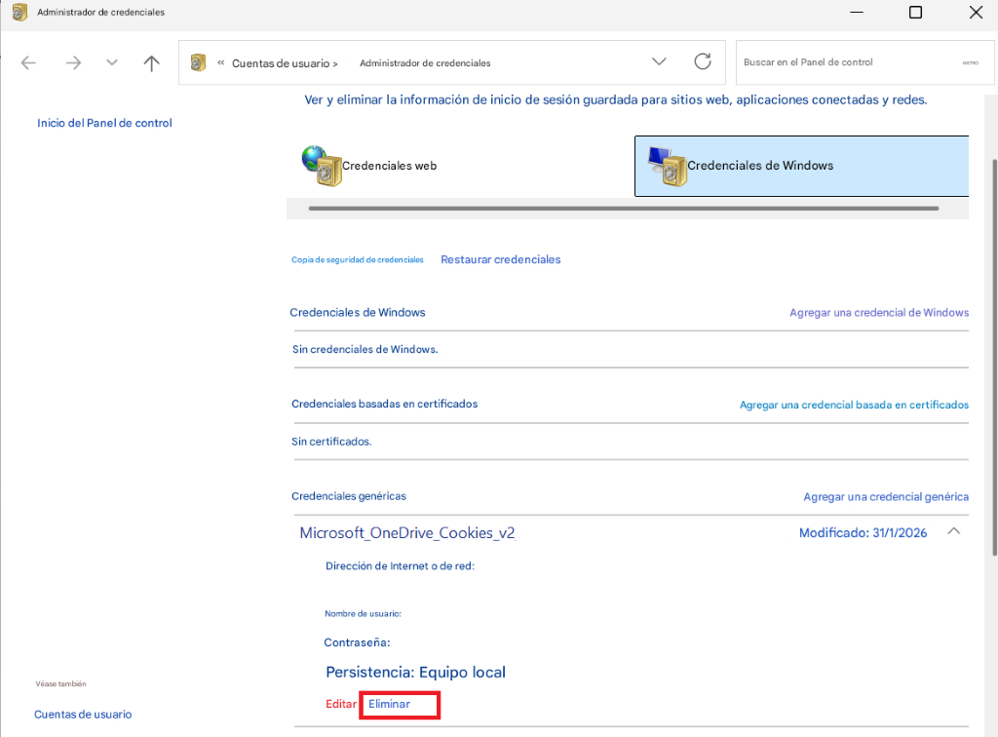998x737 pixels.
Task: Collapse the OneDrive credential chevron
Action: click(953, 531)
